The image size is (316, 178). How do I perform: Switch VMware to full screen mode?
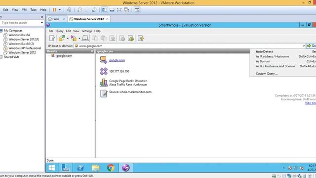119,10
